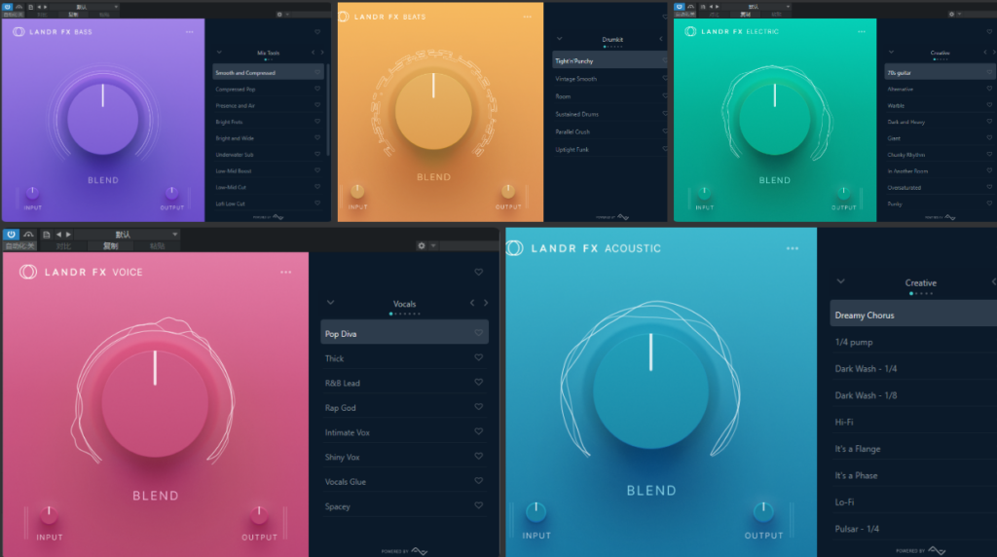Show previous Vocals preset category with left arrow
This screenshot has width=997, height=557.
pyautogui.click(x=472, y=303)
